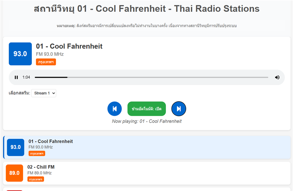
Task: Click the กรุงเทพฯ tag in highlighted list row
Action: pyautogui.click(x=37, y=153)
